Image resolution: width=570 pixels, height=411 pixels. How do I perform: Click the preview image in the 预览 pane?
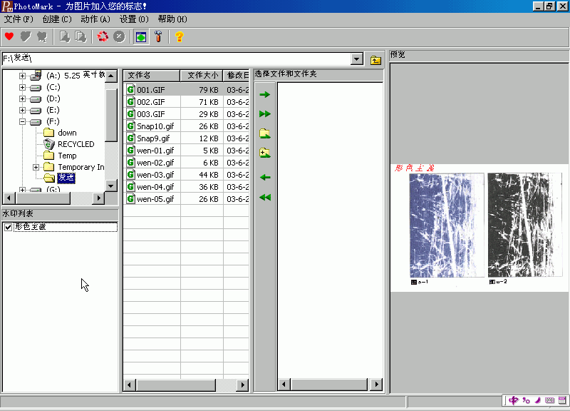480,228
